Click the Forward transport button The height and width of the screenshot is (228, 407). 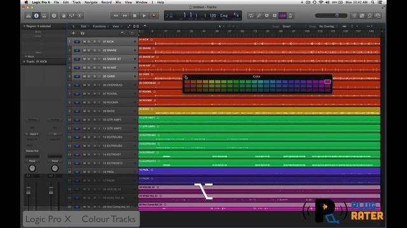(x=125, y=16)
